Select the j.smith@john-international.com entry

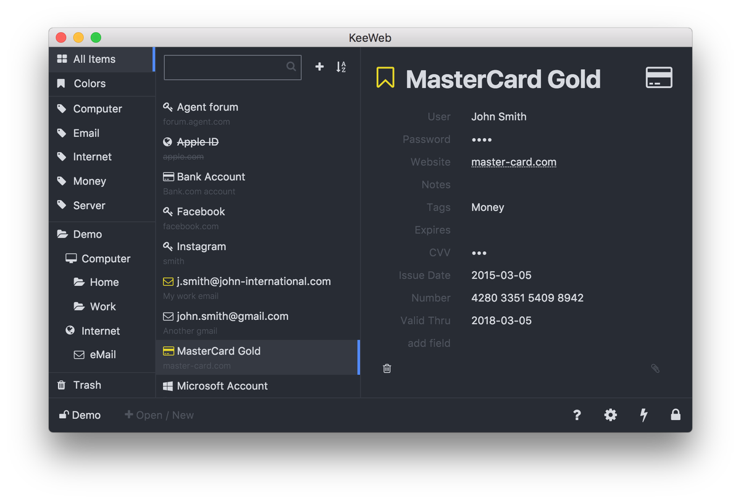(x=257, y=288)
